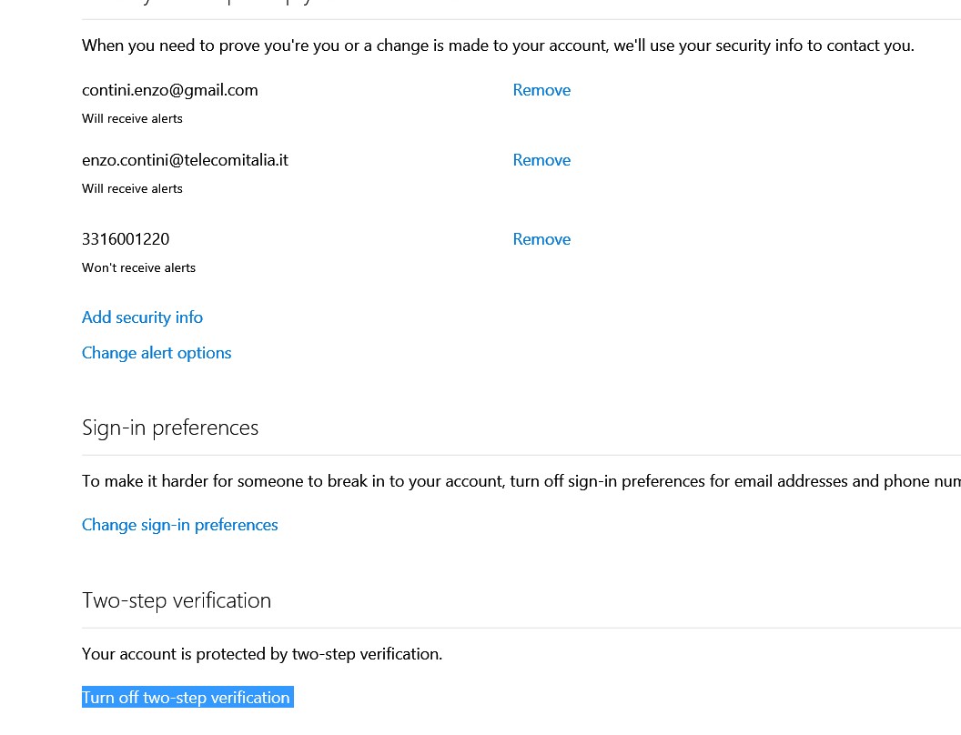
Task: Click "Will receive alerts" under the gmail address
Action: (132, 118)
